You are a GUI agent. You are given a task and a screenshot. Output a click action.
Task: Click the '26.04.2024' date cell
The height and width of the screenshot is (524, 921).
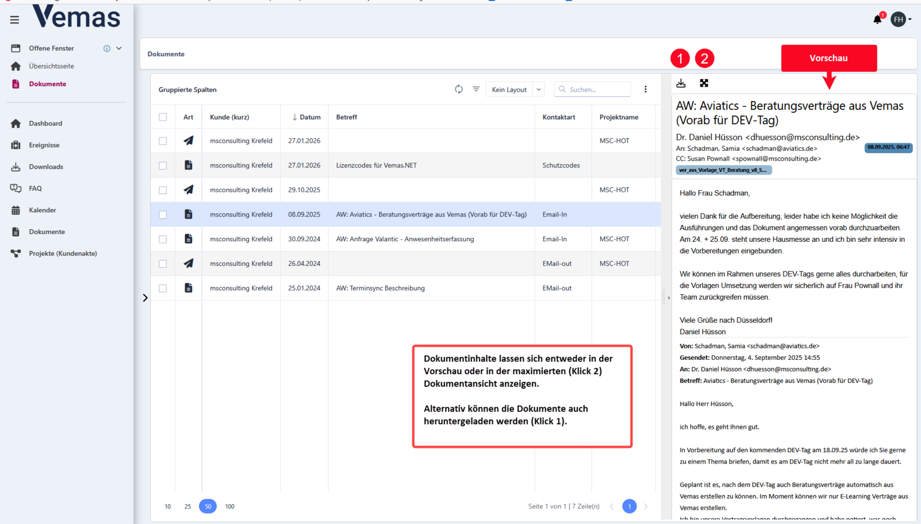pyautogui.click(x=305, y=264)
